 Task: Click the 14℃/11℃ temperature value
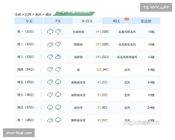pos(102,57)
